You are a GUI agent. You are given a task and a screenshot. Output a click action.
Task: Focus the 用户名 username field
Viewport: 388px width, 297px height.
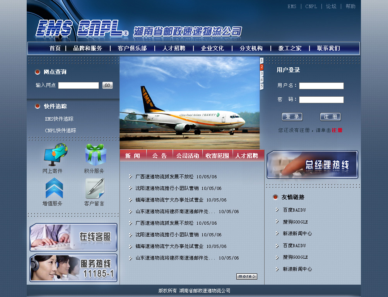coord(321,86)
